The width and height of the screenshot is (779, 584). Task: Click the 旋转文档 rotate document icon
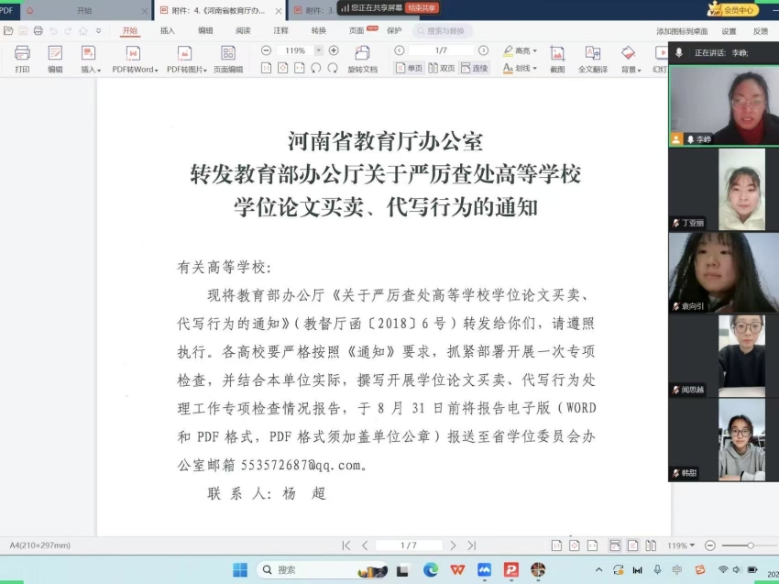[363, 59]
